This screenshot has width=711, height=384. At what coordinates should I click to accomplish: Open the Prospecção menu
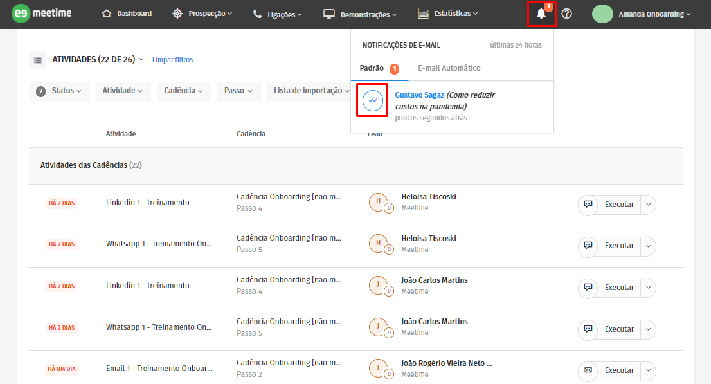203,14
